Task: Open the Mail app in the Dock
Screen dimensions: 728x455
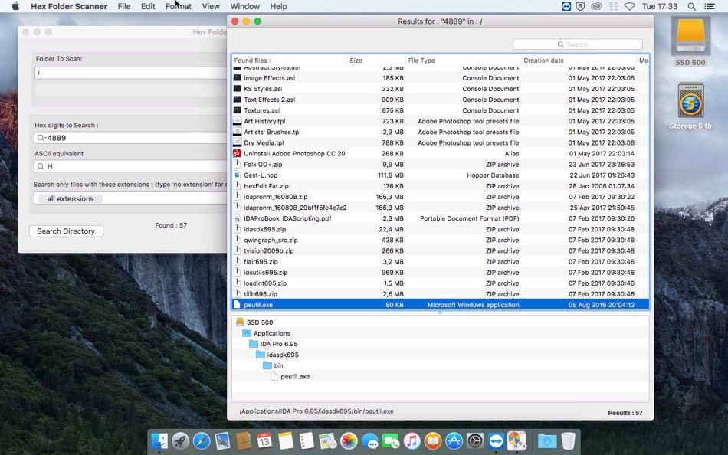Action: (222, 440)
